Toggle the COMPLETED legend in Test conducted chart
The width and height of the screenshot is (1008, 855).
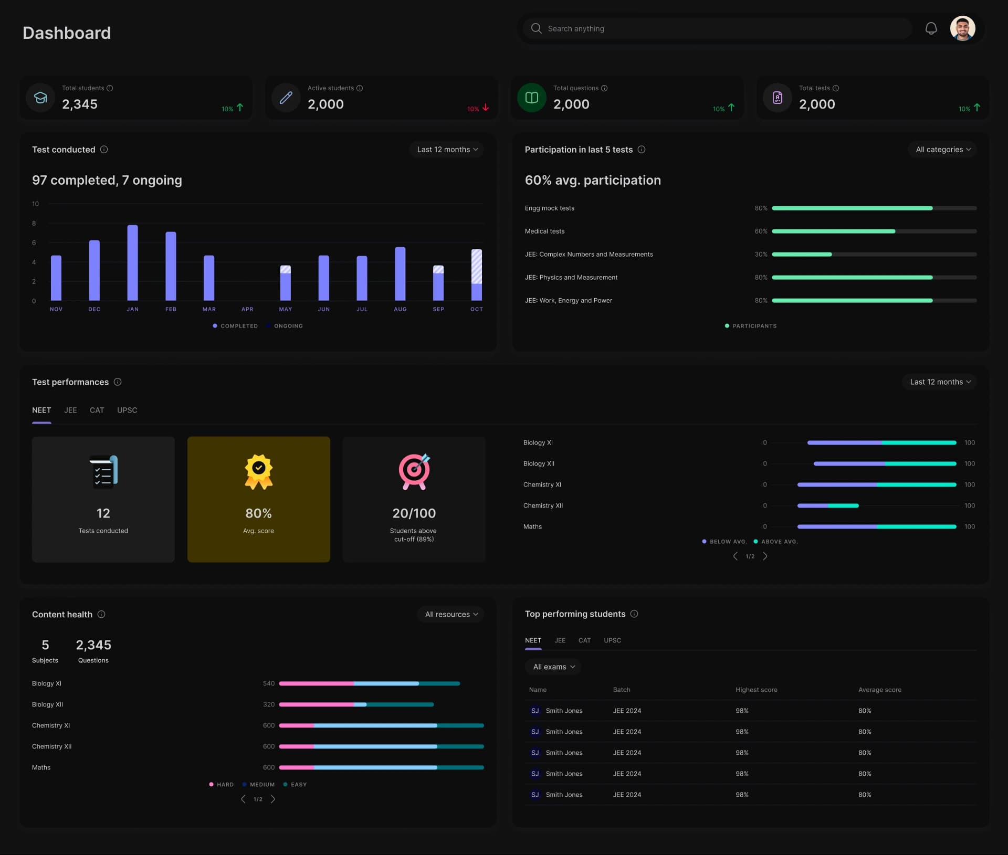click(235, 325)
